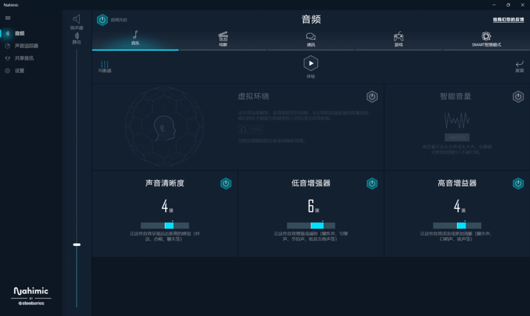Toggle 低音增强器 on or off
Screen dimensions: 530x316
[x=372, y=184]
